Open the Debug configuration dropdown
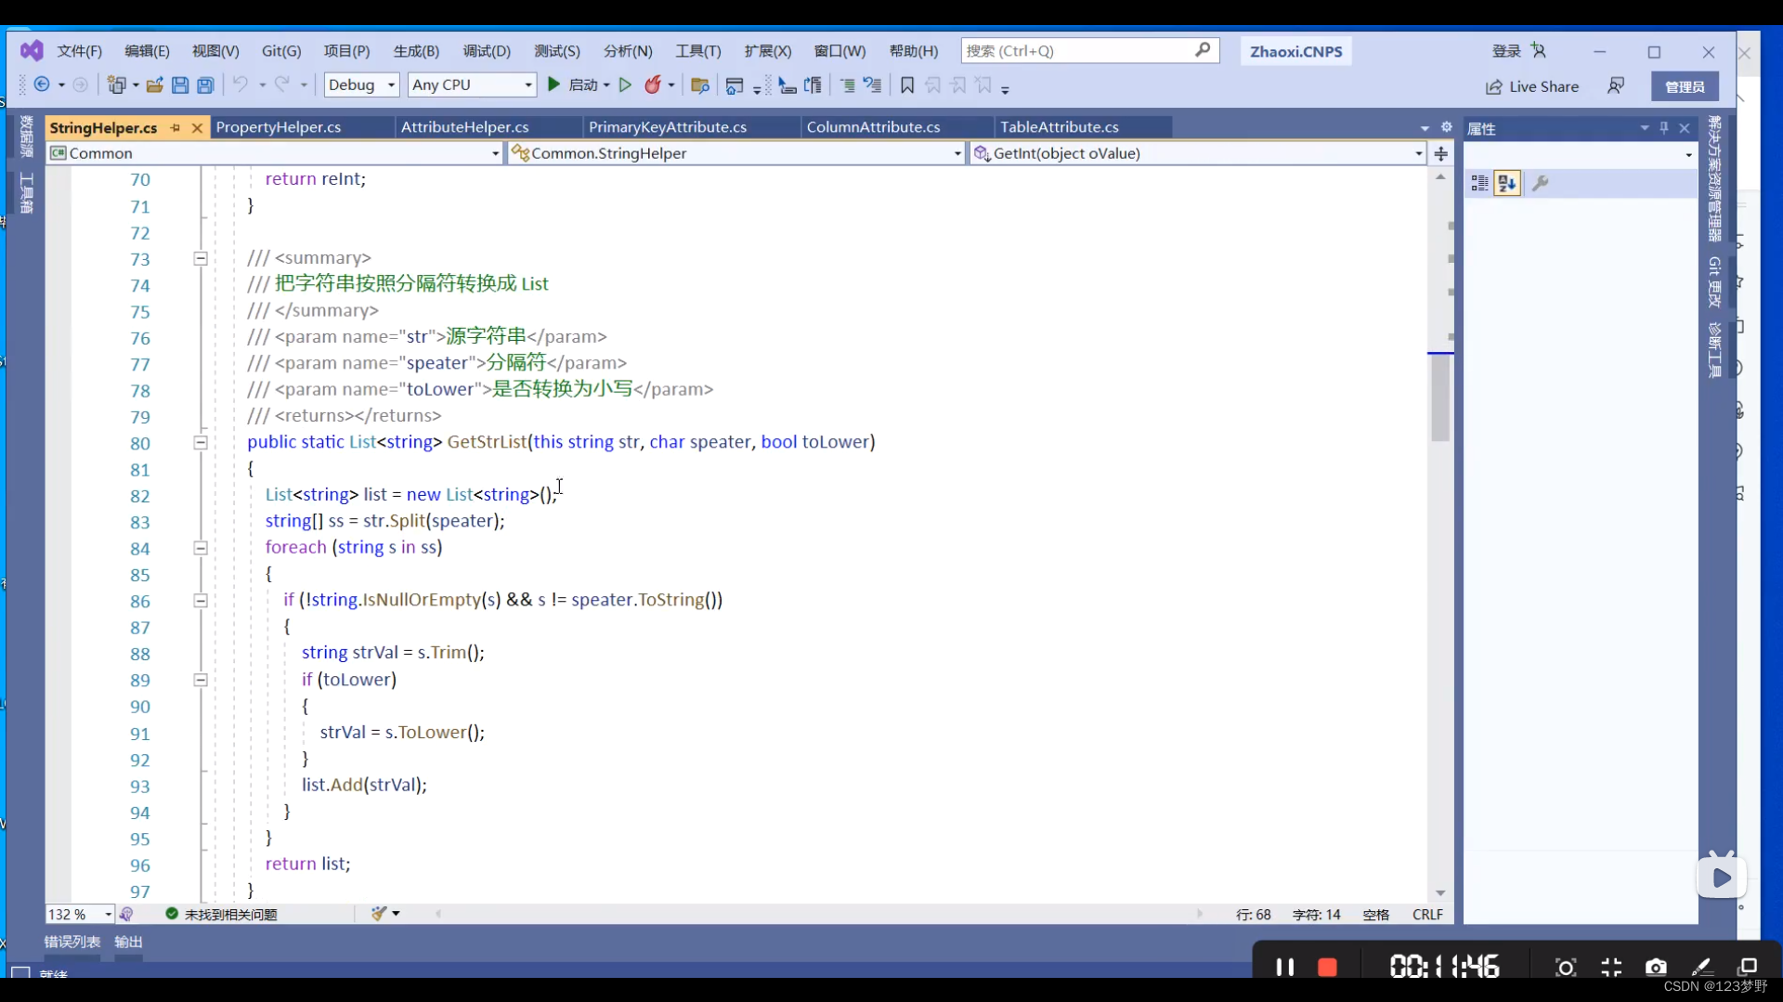This screenshot has width=1783, height=1002. (361, 85)
